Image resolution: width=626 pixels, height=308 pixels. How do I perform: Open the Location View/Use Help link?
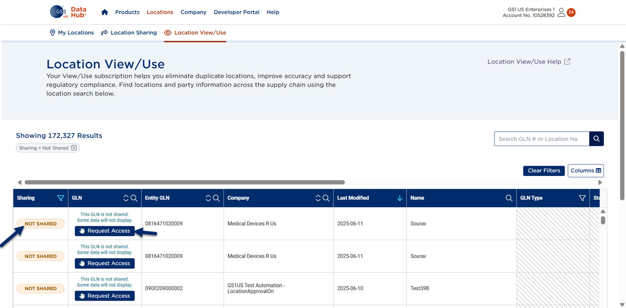[x=529, y=62]
